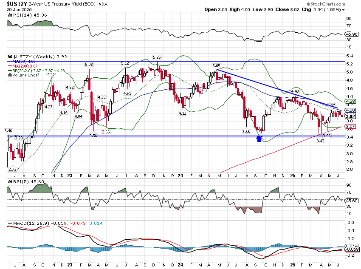Click the MA(200) red legend line marker
This screenshot has height=269, width=361.
[10, 66]
